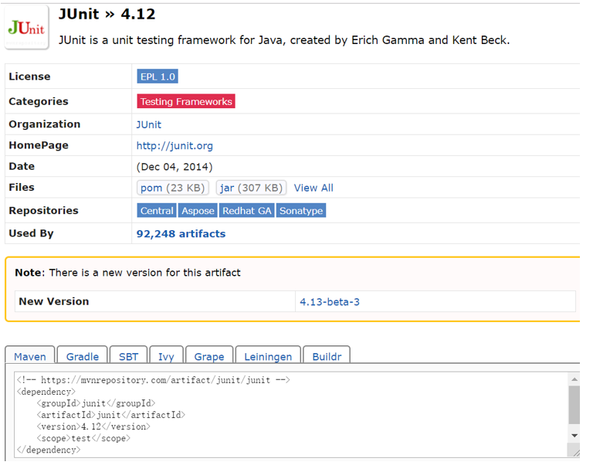Click the Files row label
The width and height of the screenshot is (593, 472).
click(22, 188)
